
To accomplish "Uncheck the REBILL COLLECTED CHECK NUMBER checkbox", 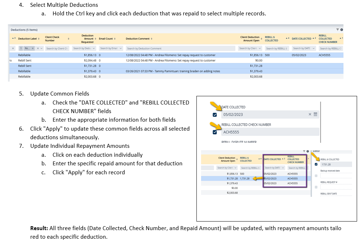I will pyautogui.click(x=215, y=132).
